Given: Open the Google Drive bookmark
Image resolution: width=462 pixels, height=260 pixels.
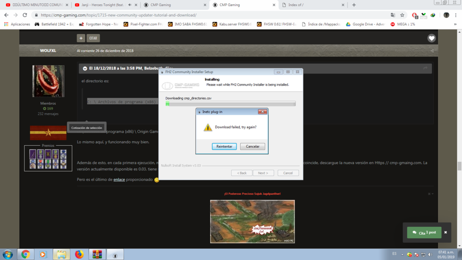Looking at the screenshot, I should click(x=365, y=24).
